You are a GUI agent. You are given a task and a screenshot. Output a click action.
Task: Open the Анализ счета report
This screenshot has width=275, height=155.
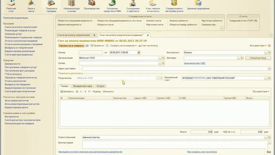tap(154, 21)
